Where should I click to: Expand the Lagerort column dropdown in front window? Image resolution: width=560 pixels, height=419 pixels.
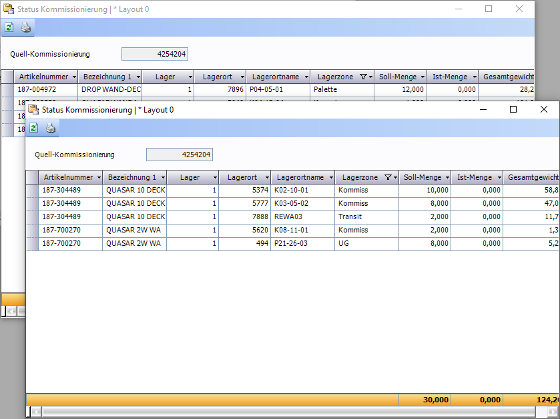pos(266,177)
